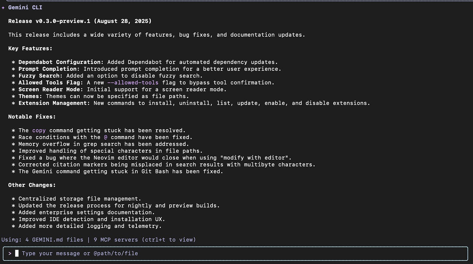Screen dimensions: 473x264
Task: Click 'Release v0.3.0-preview.1 (August 28, 2025)' heading
Action: [80, 21]
